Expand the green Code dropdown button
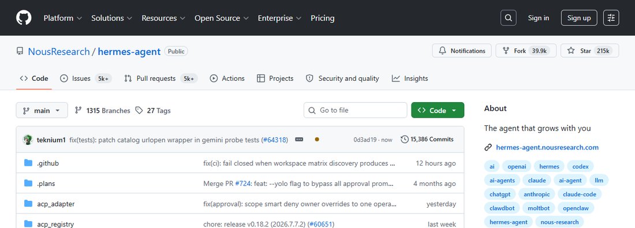Image resolution: width=635 pixels, height=228 pixels. (438, 110)
